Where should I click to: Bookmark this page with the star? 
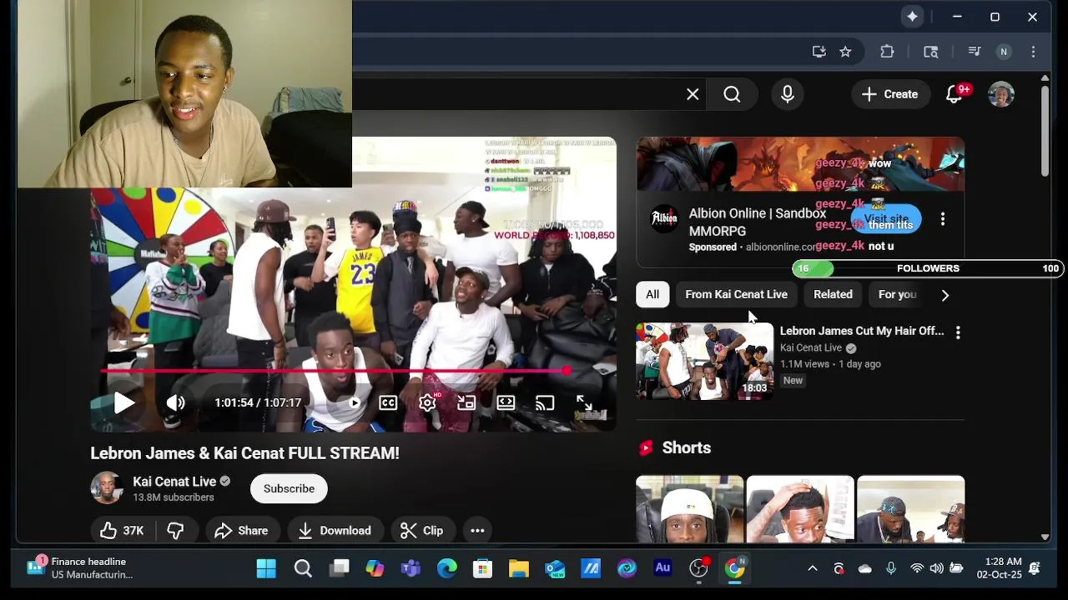point(845,52)
